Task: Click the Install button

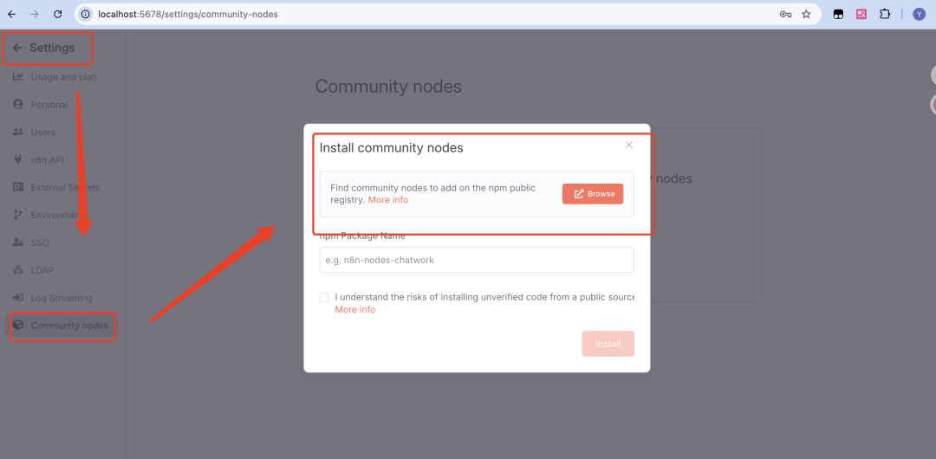Action: point(608,344)
